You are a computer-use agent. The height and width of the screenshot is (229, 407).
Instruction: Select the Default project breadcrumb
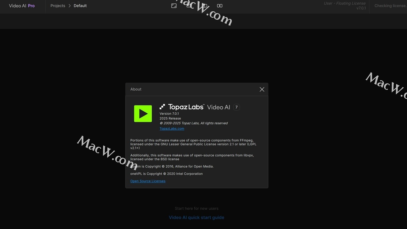click(x=80, y=6)
